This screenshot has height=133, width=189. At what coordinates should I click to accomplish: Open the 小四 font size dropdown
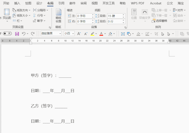(x=69, y=34)
